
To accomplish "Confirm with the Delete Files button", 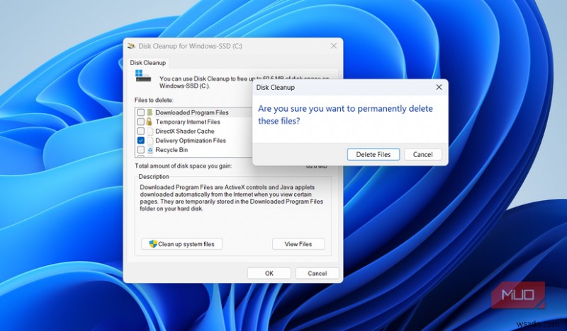I will 374,154.
